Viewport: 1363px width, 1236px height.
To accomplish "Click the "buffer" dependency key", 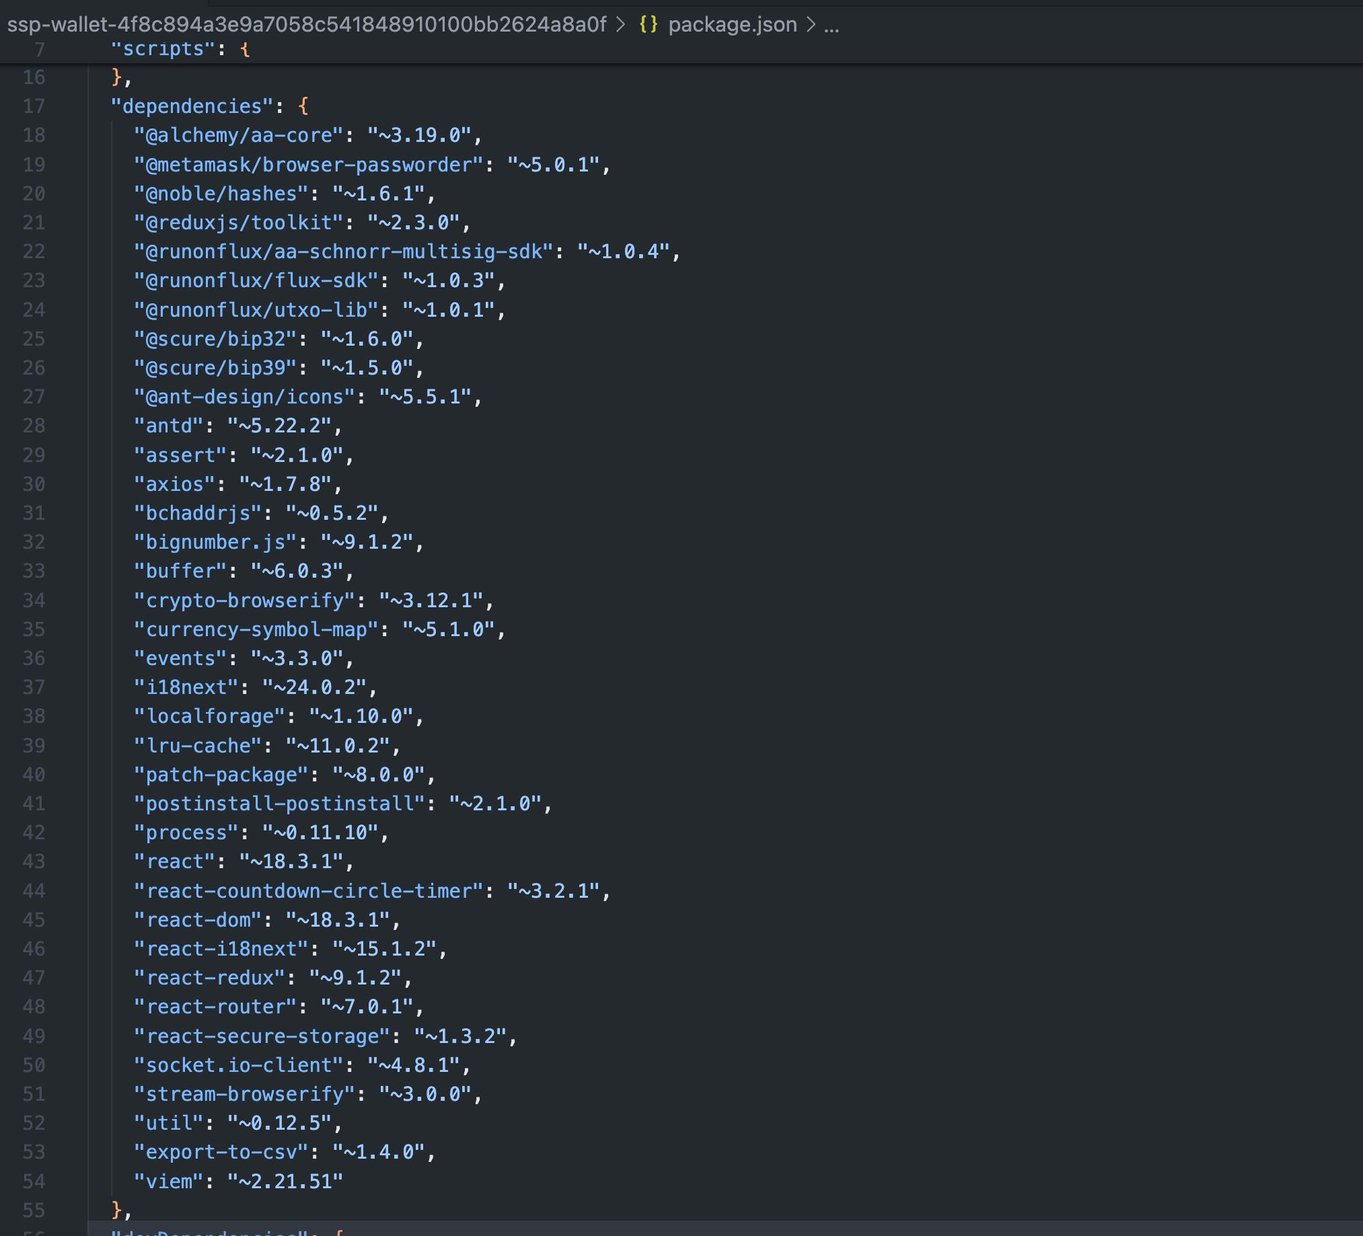I will pos(181,571).
